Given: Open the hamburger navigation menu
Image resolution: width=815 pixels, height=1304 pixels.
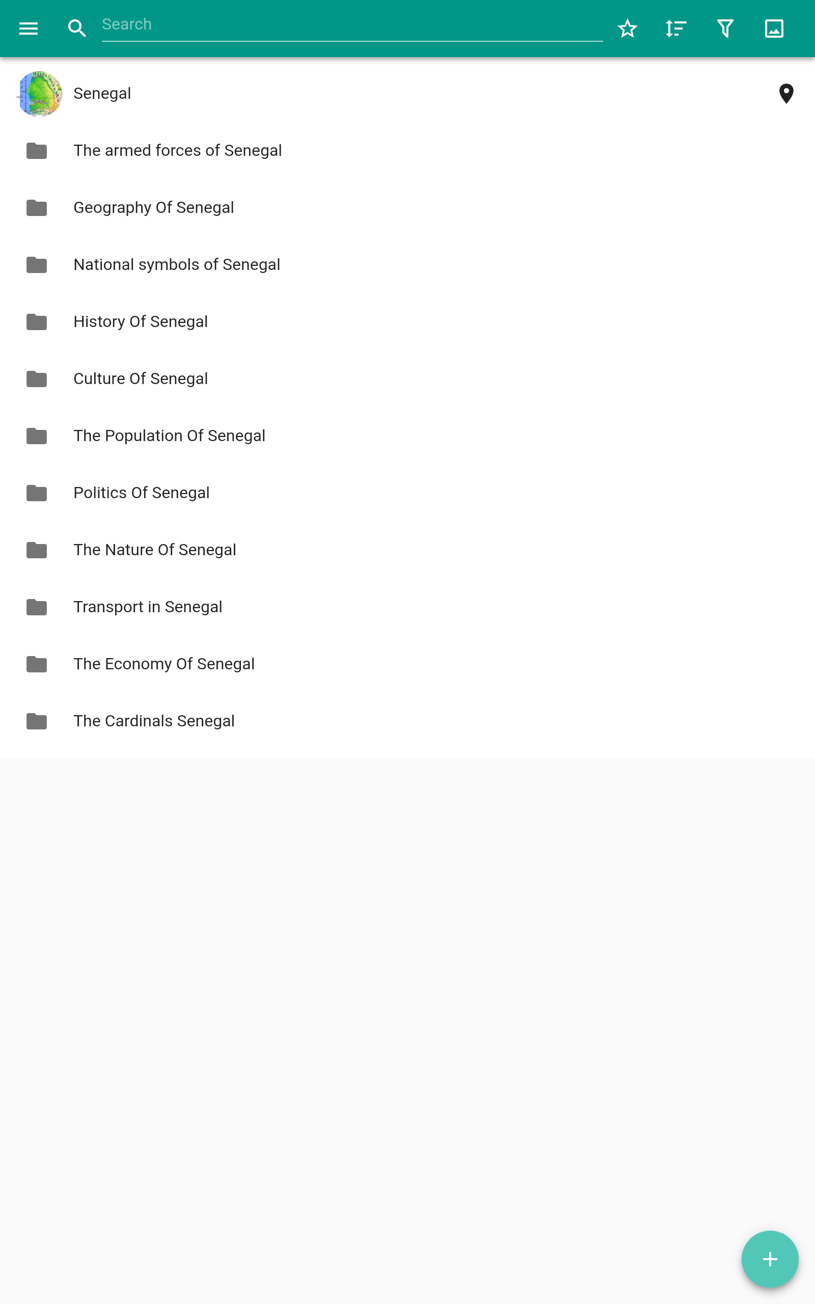Looking at the screenshot, I should 29,29.
